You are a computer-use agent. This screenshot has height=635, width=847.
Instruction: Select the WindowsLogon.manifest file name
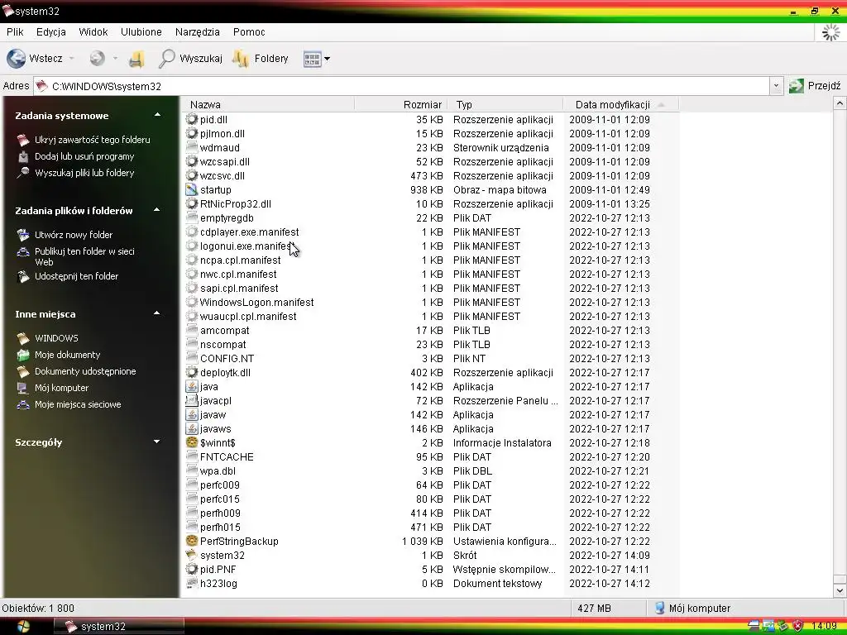pos(256,303)
